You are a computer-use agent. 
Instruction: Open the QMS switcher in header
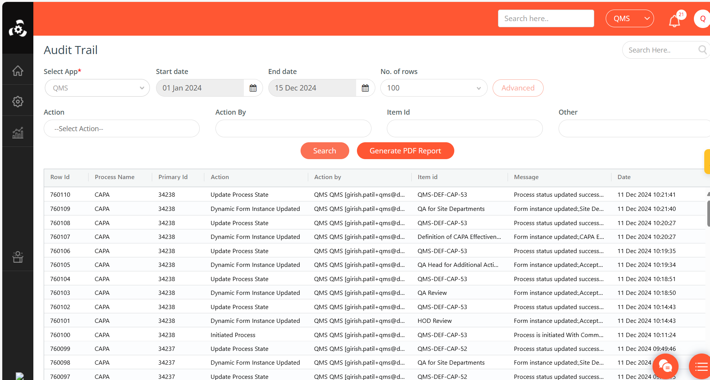629,18
